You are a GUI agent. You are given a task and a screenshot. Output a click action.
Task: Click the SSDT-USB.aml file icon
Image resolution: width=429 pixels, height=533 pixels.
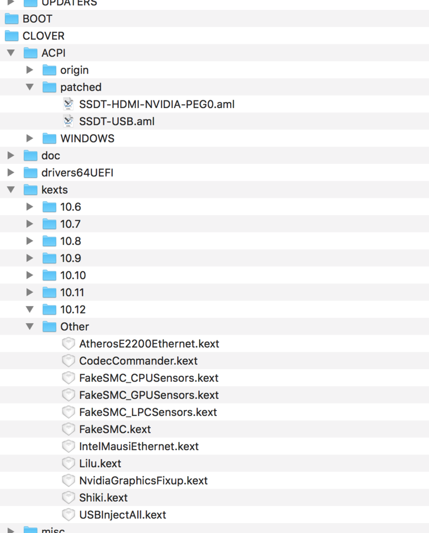coord(68,121)
